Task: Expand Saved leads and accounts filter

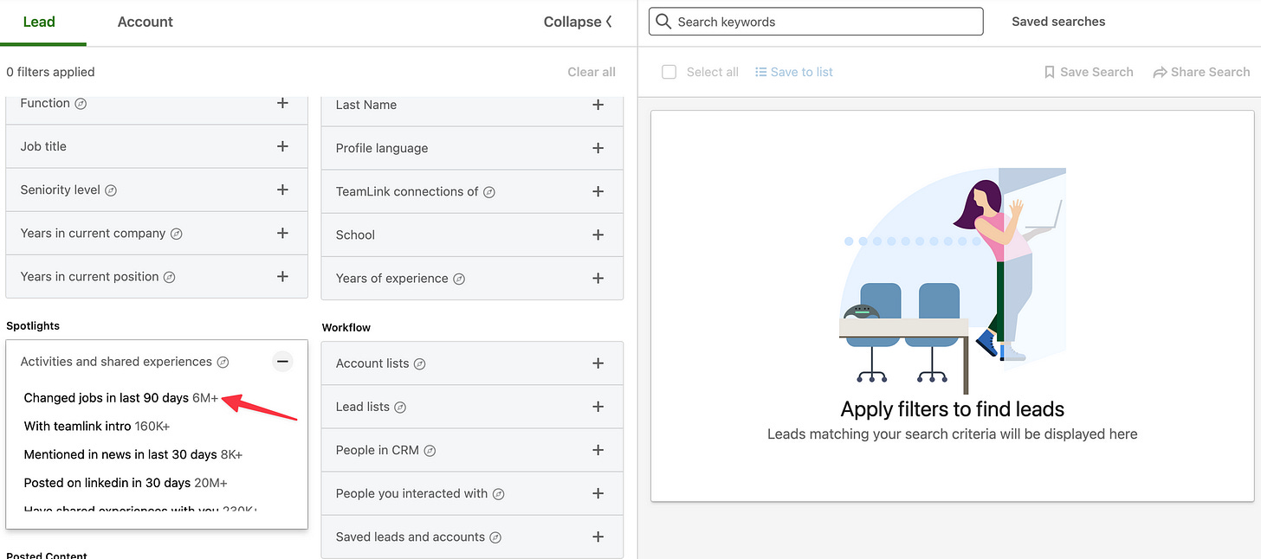Action: [x=598, y=537]
